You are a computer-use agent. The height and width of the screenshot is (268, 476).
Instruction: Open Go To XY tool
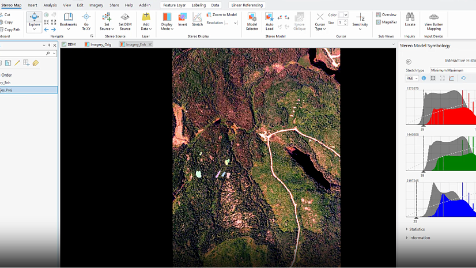[86, 21]
